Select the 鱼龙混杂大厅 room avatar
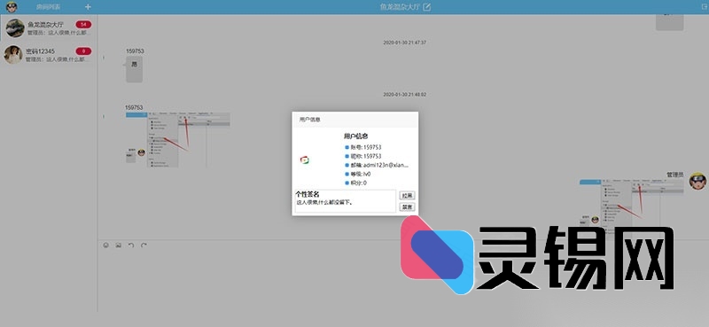Screen dimensions: 709x327 click(15, 28)
